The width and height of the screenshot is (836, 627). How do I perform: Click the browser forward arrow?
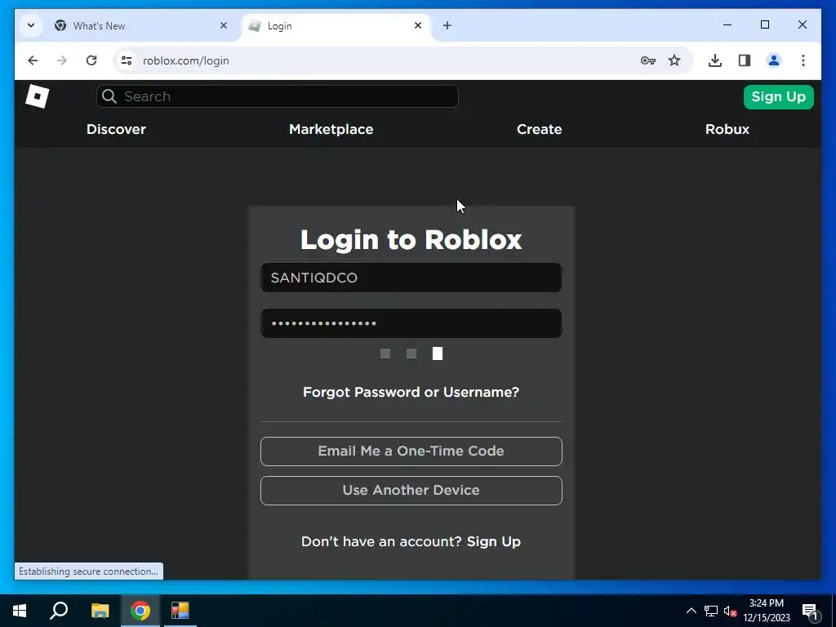click(62, 60)
